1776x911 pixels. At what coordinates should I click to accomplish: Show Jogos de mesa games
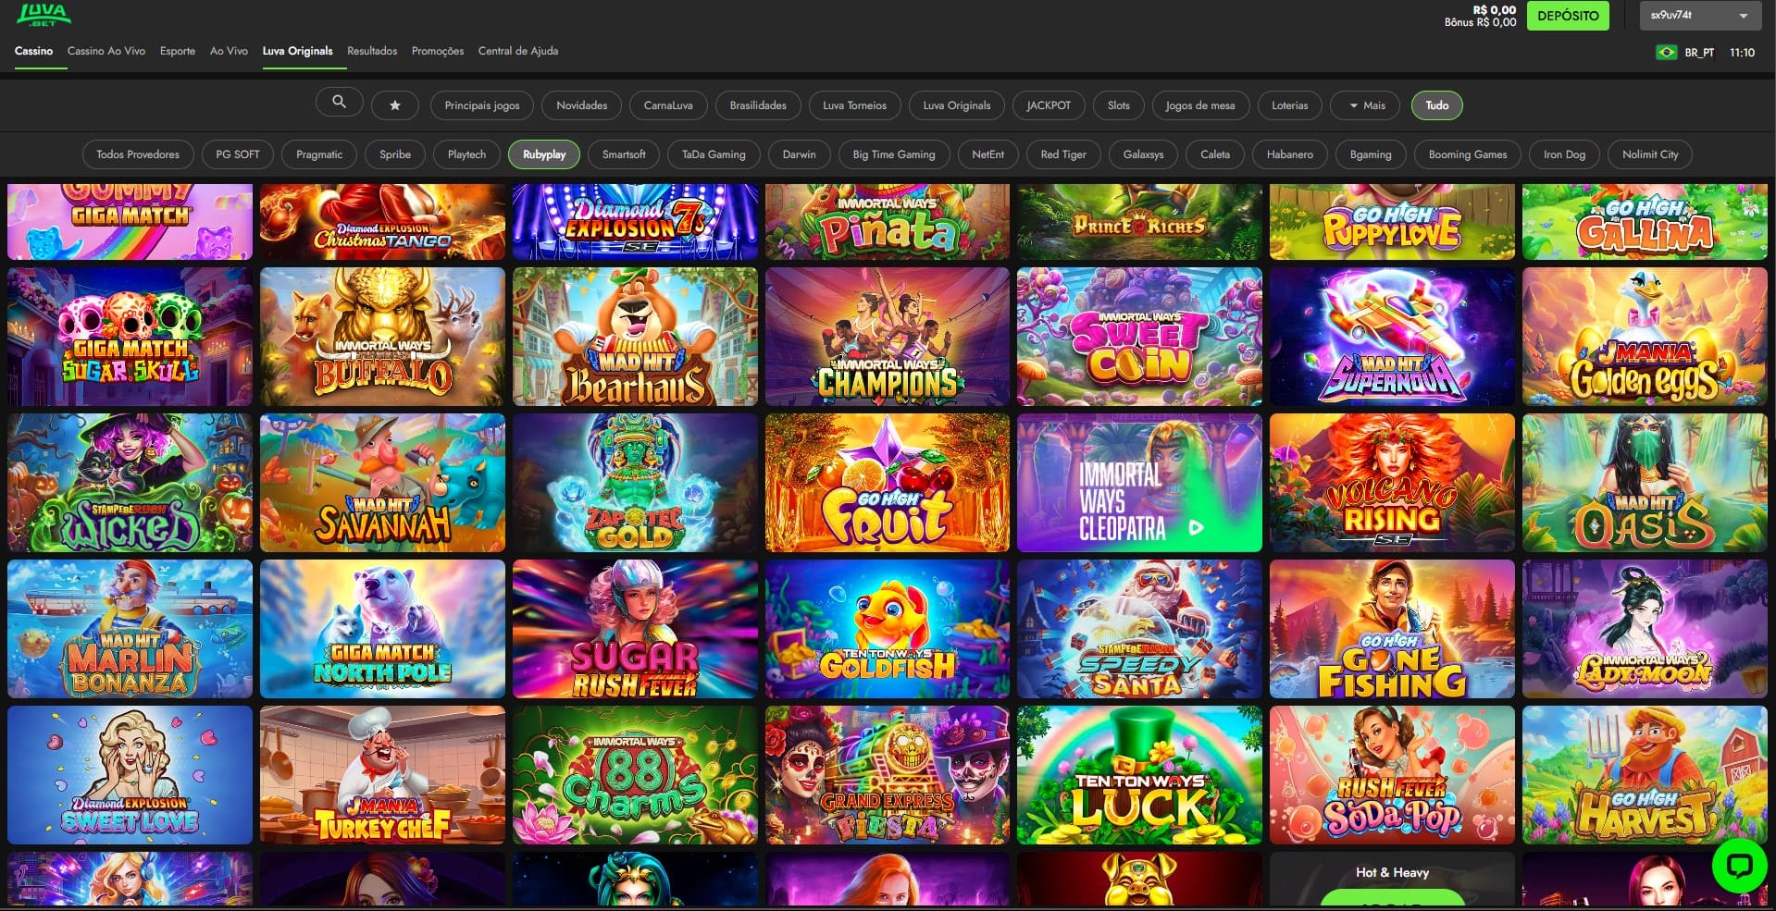[1200, 105]
